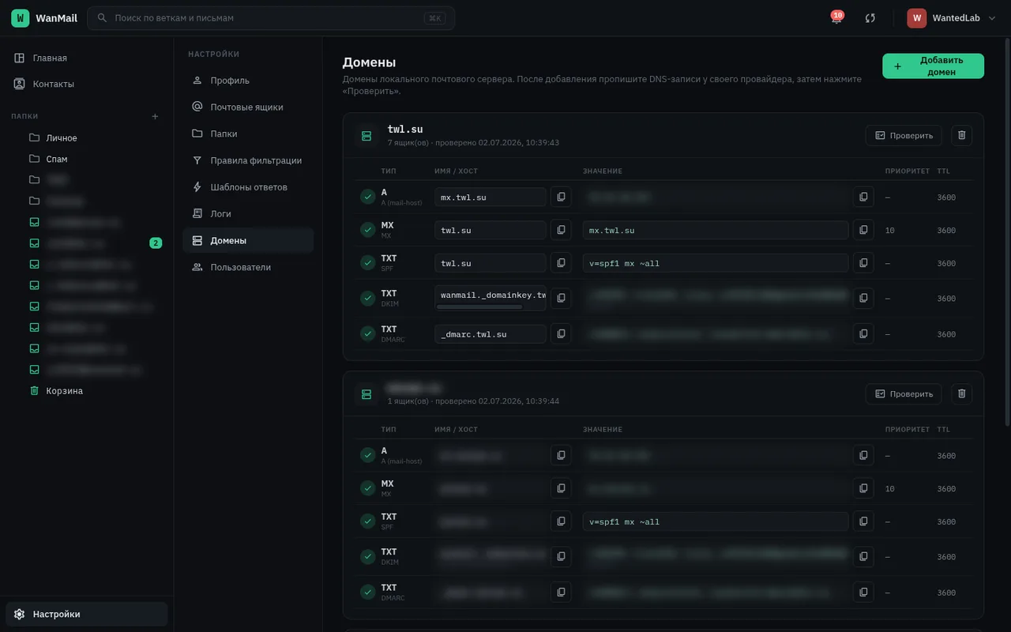Click the page vertical scrollbar on right edge

(1007, 231)
